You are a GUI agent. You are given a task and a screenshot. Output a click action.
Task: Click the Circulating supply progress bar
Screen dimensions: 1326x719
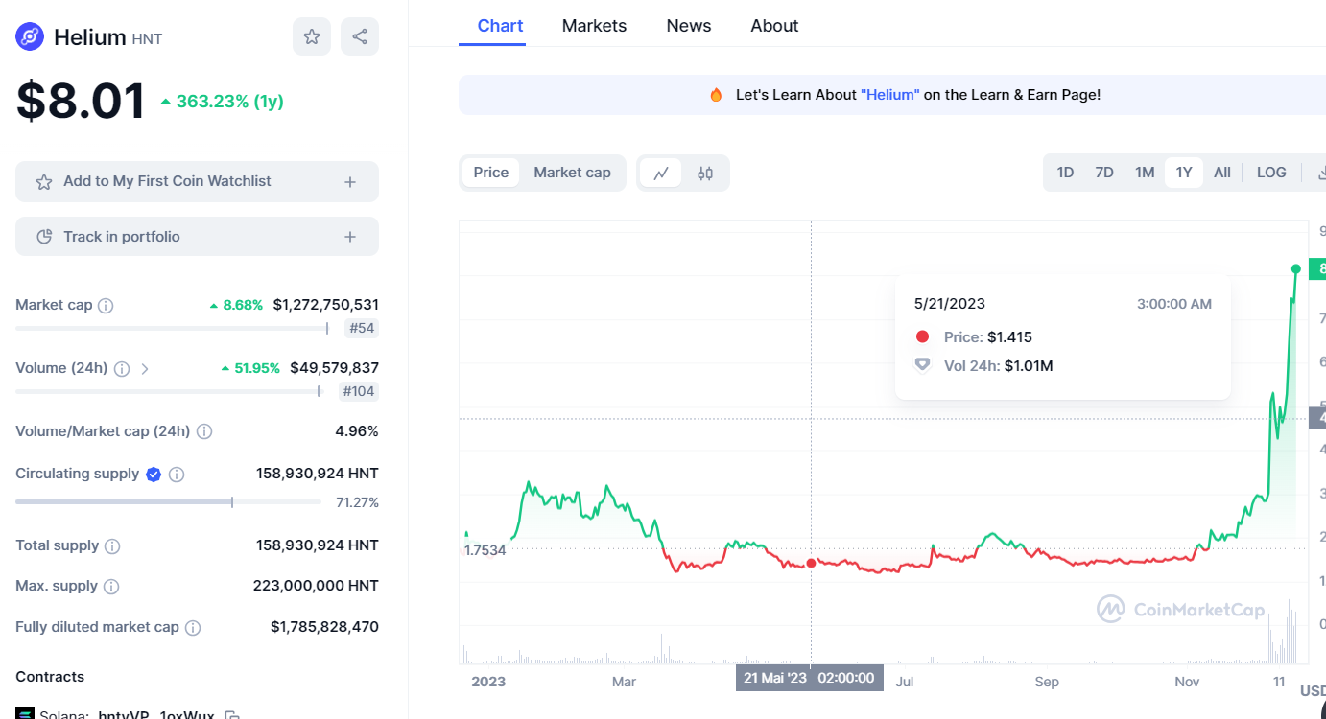(x=168, y=501)
